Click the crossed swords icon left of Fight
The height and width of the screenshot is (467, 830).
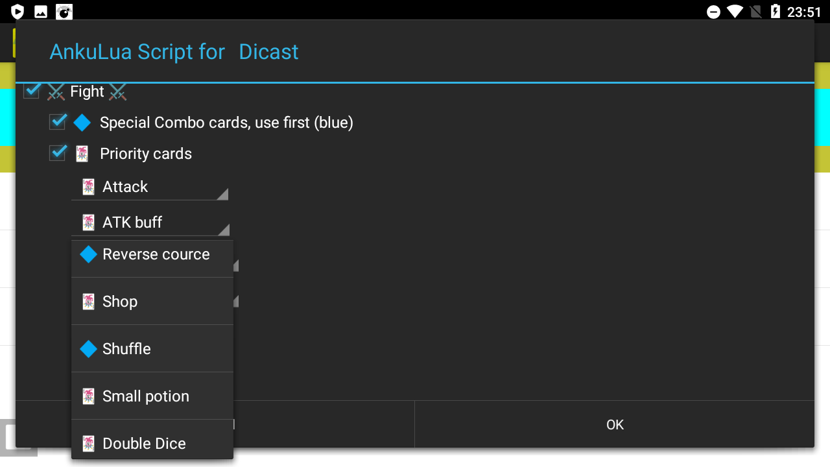(x=56, y=93)
